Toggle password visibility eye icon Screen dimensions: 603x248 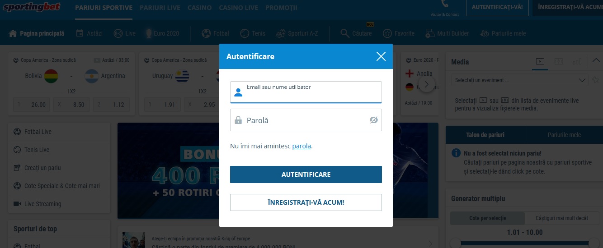click(373, 120)
